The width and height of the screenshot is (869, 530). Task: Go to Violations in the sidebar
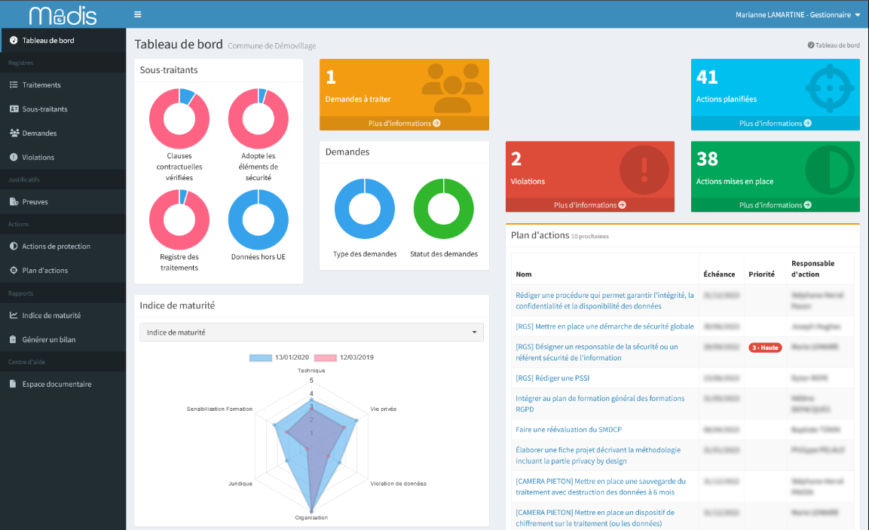pos(63,157)
